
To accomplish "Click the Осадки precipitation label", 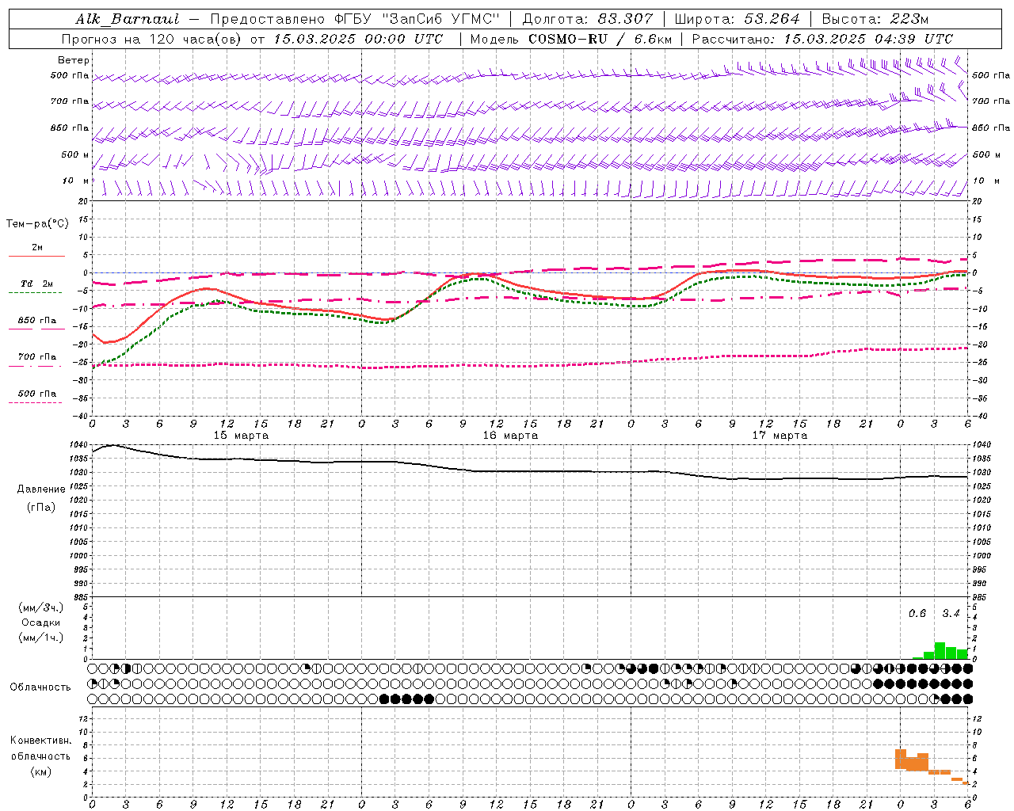I will [41, 623].
